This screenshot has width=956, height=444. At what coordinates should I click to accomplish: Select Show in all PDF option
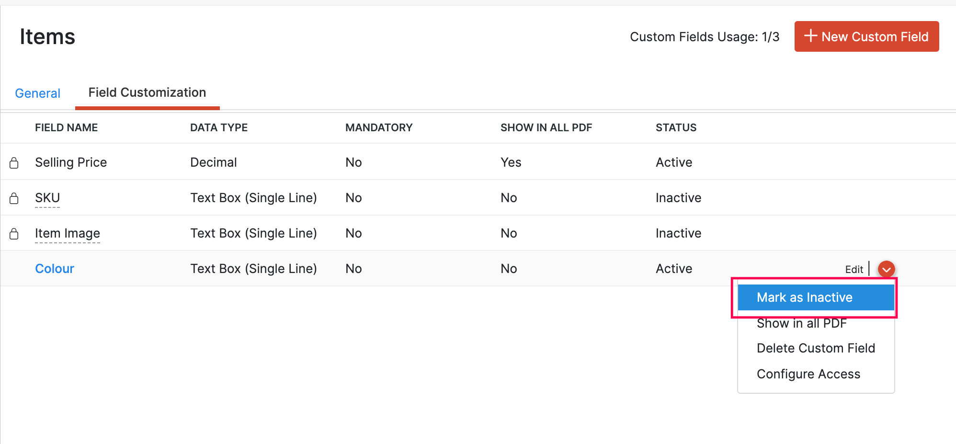802,323
